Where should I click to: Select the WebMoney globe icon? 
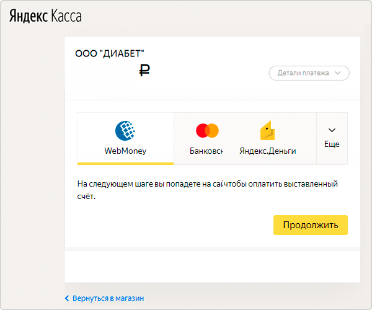125,130
